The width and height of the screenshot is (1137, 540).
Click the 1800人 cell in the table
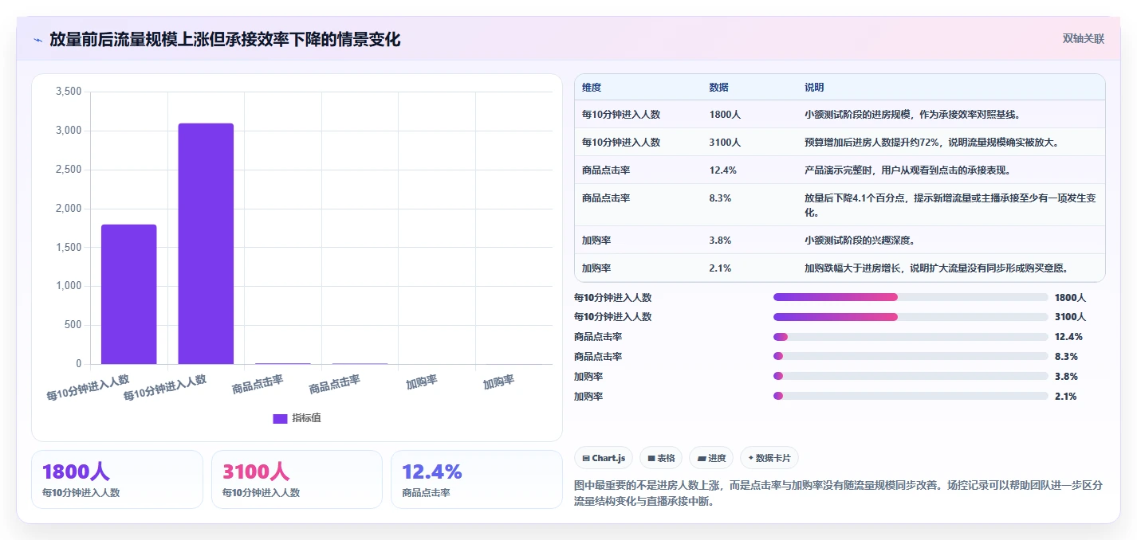[x=725, y=115]
